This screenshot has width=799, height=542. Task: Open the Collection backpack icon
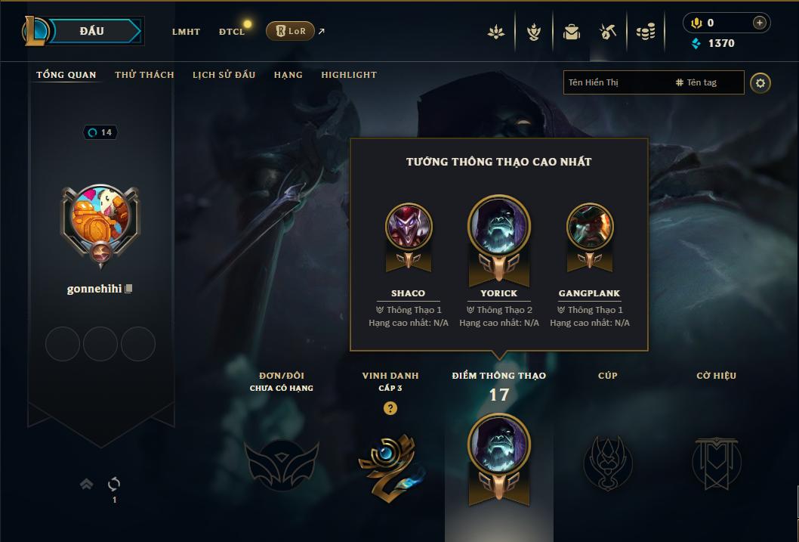click(571, 32)
